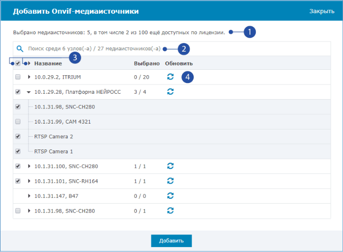Refresh the 10.1.31.100, SNC-CH280 node
Viewport: 343px width, 252px height.
tap(170, 166)
